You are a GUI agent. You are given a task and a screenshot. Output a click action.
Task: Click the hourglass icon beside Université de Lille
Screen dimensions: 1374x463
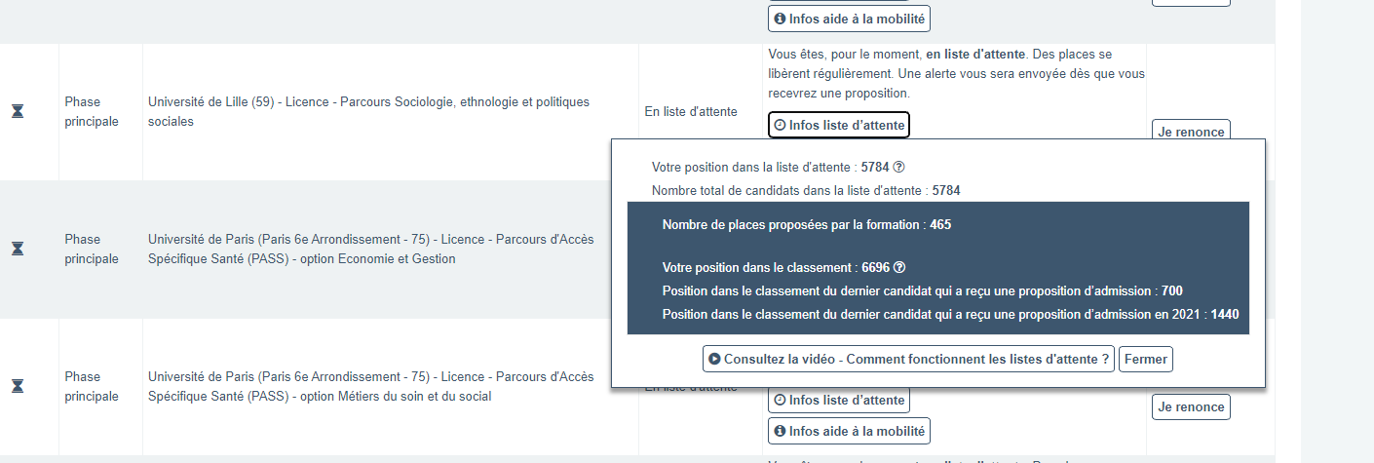[18, 111]
